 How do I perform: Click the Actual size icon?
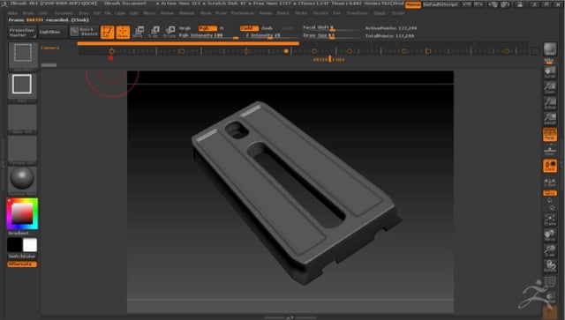click(x=550, y=103)
